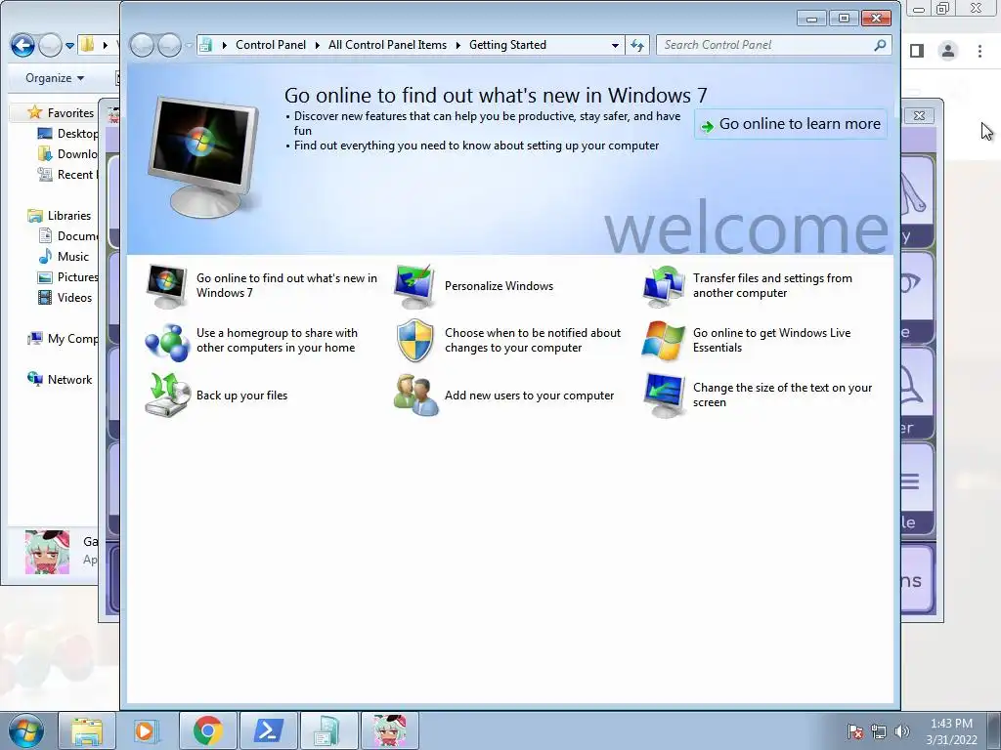Open the Transfer files computers icon
Screen dimensions: 1001x750
(x=664, y=286)
